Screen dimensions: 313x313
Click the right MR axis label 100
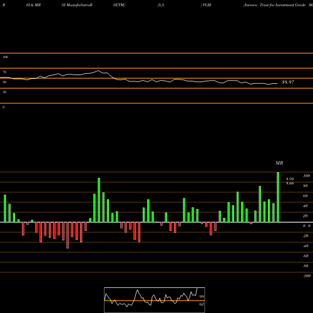point(306,176)
